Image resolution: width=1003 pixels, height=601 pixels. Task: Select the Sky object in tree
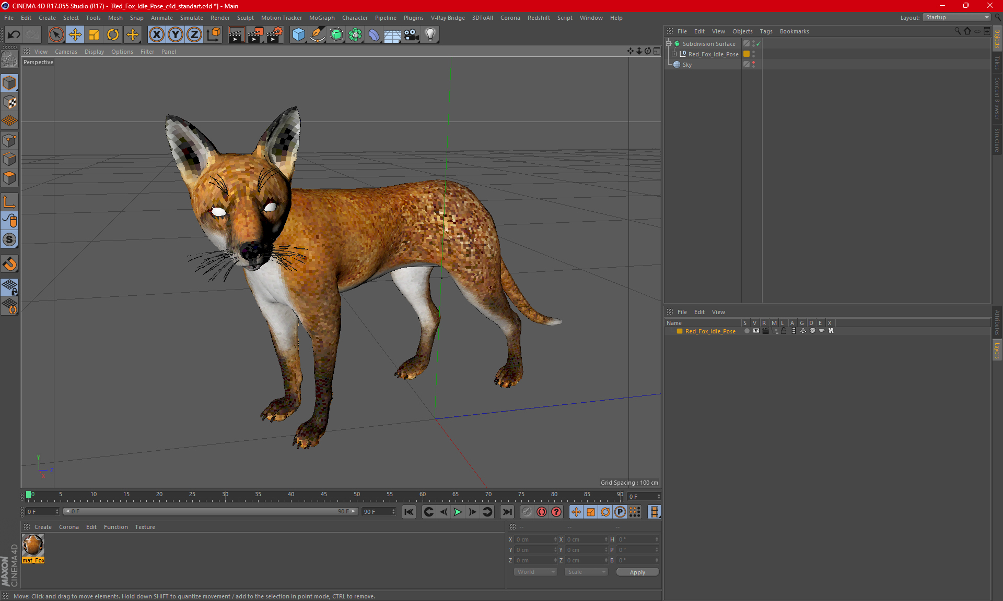[x=687, y=65]
